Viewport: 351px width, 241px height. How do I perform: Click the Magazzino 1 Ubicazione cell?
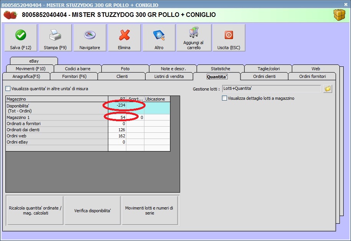pos(157,117)
